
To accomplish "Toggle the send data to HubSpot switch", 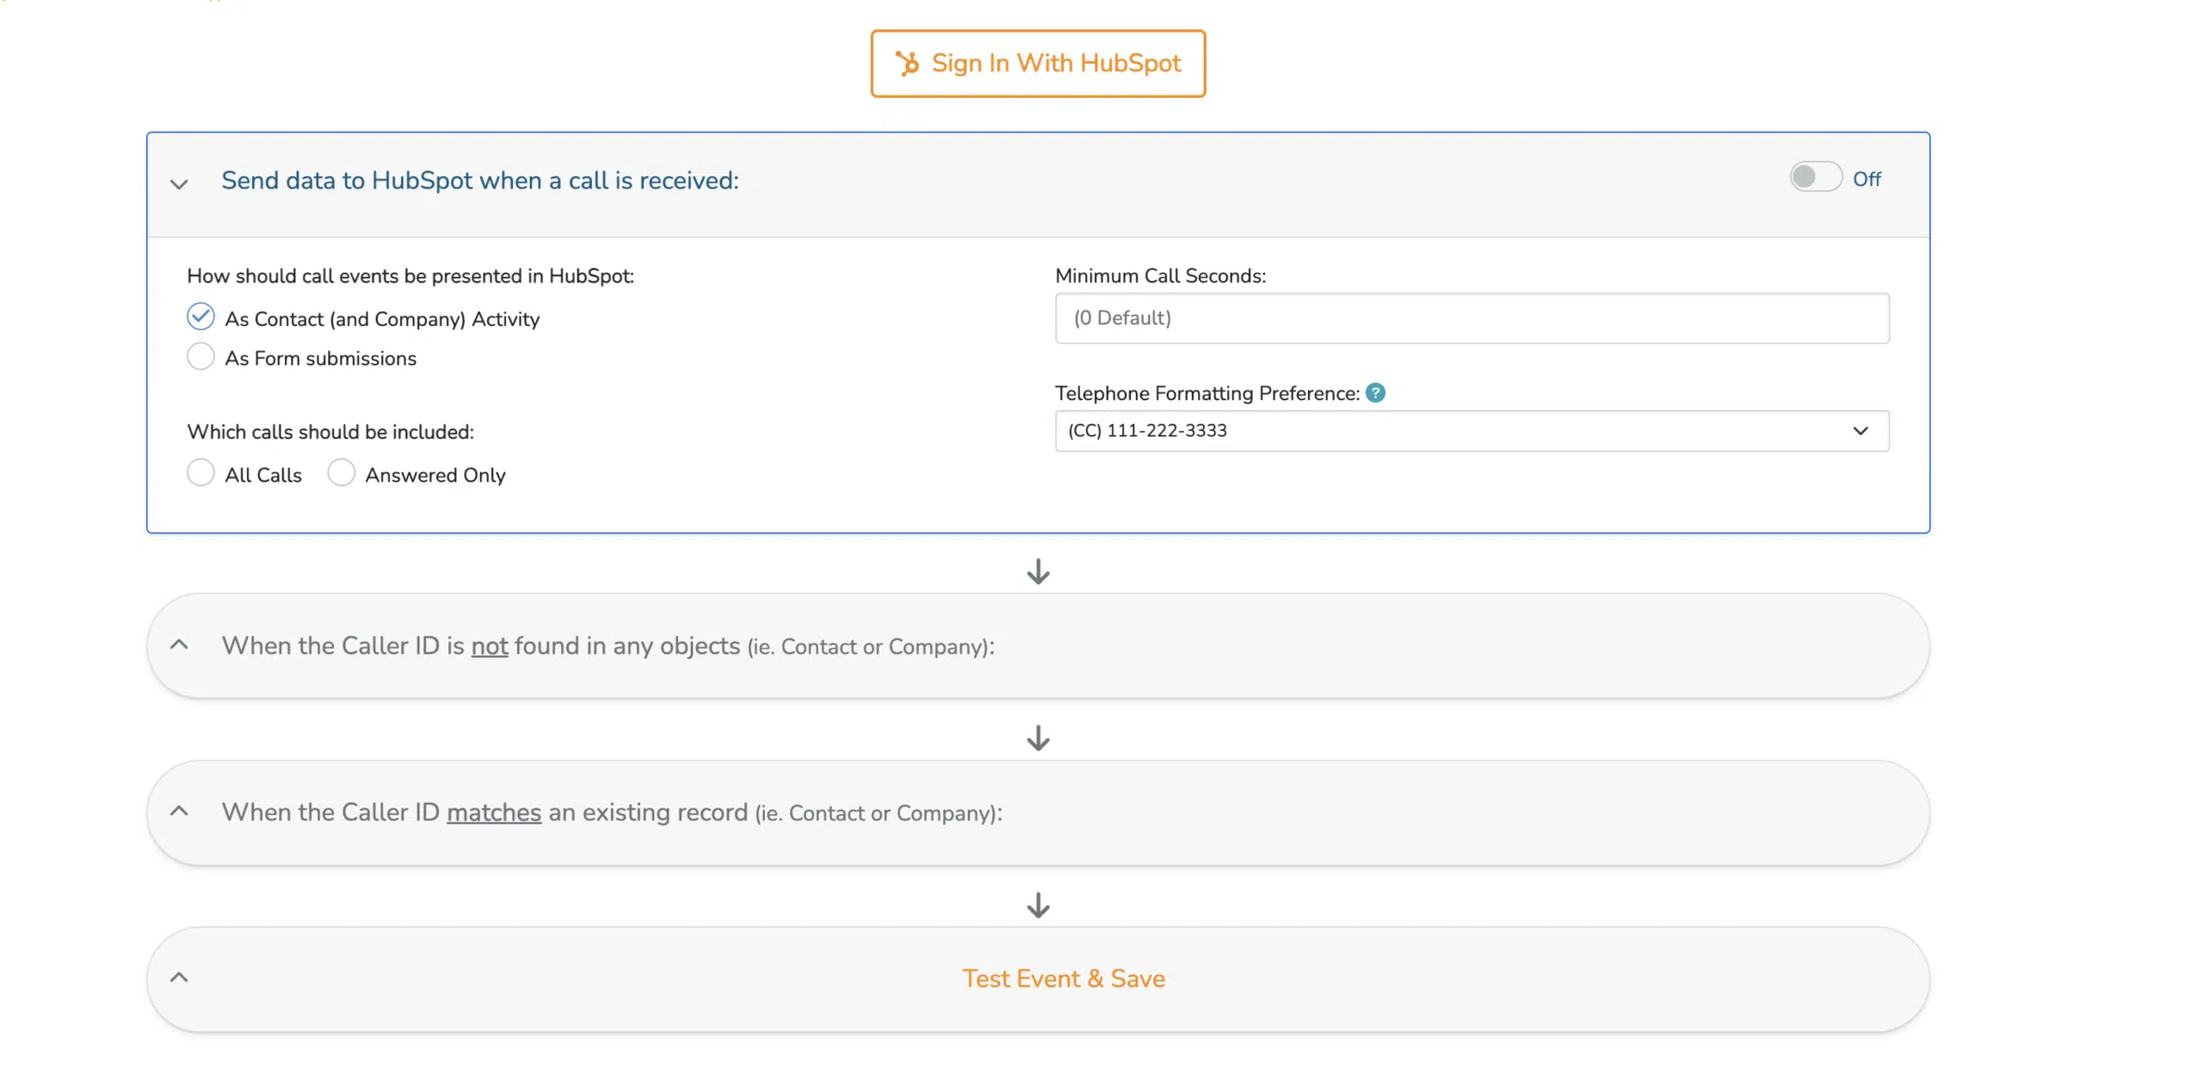I will pyautogui.click(x=1815, y=177).
